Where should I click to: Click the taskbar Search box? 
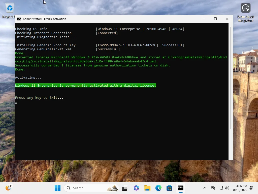click(91, 188)
